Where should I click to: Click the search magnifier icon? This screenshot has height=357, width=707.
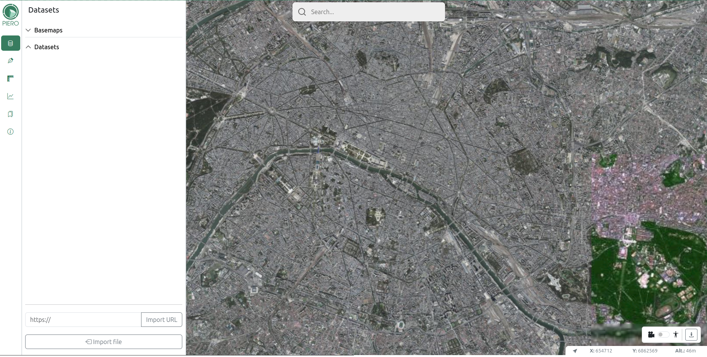click(302, 12)
